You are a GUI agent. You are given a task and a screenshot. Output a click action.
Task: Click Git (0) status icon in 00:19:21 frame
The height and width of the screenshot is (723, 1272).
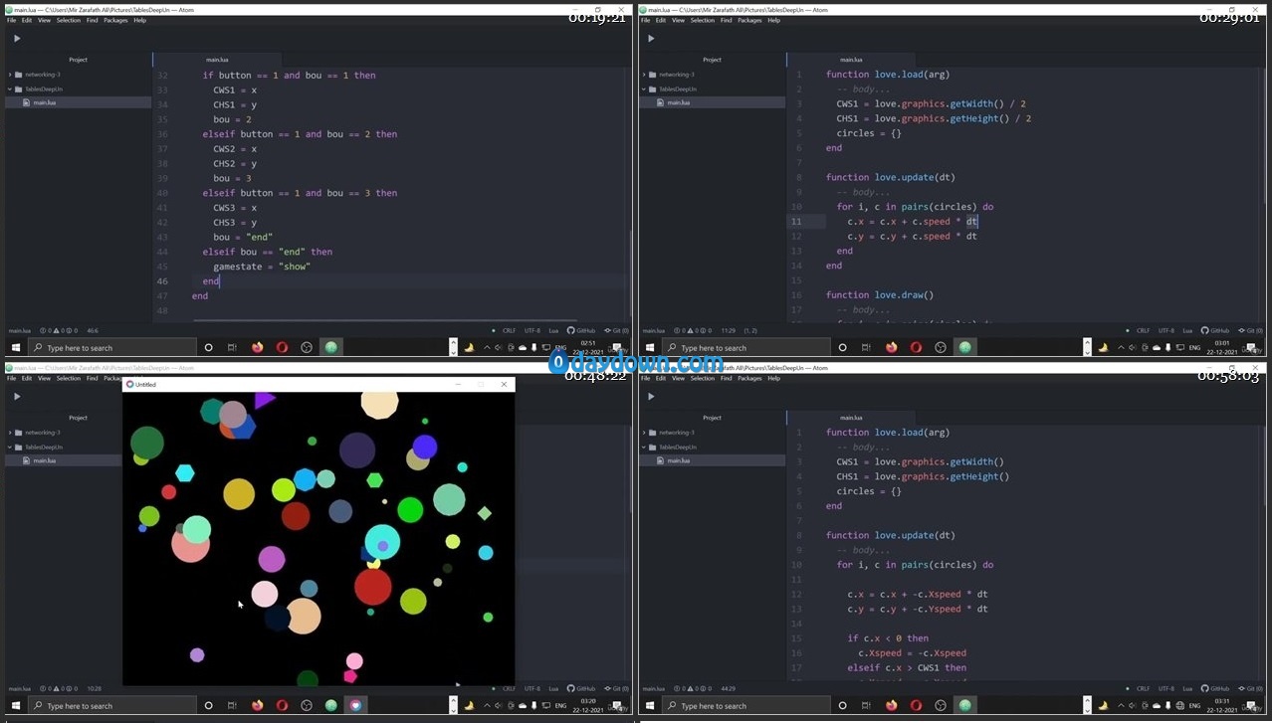pyautogui.click(x=615, y=330)
